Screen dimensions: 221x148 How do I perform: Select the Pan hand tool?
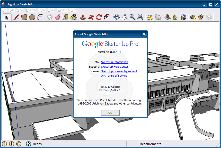click(125, 17)
